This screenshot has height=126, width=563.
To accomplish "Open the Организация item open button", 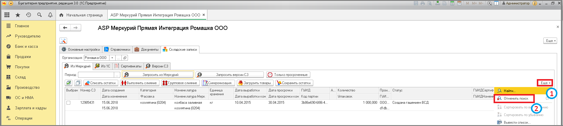I will (x=125, y=58).
